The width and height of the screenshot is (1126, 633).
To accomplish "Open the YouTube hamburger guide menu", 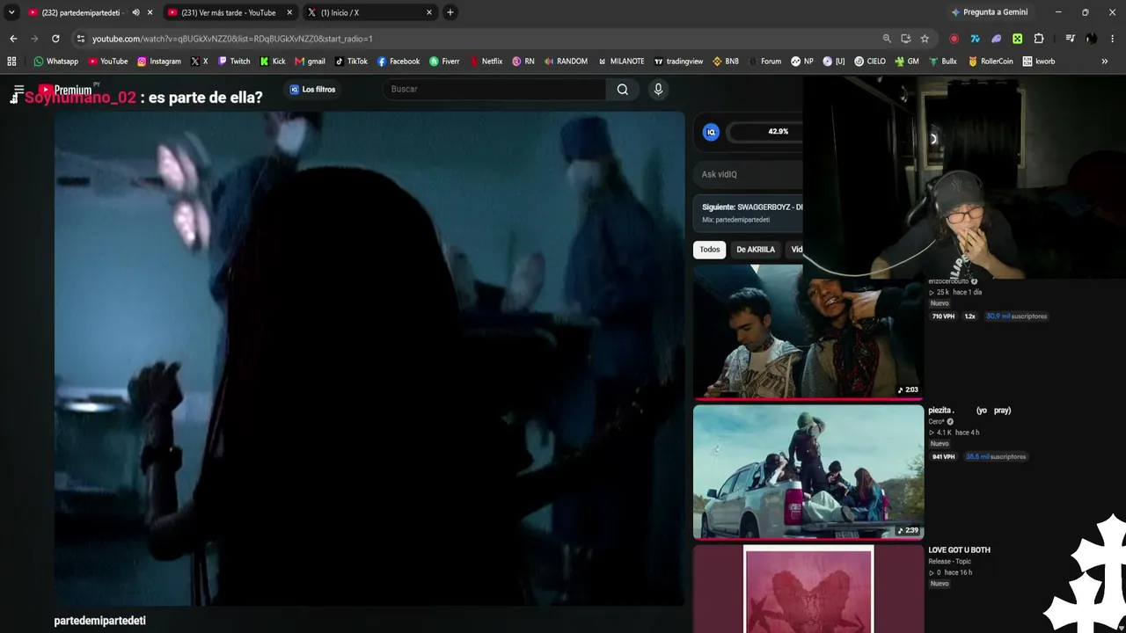I will click(x=18, y=90).
